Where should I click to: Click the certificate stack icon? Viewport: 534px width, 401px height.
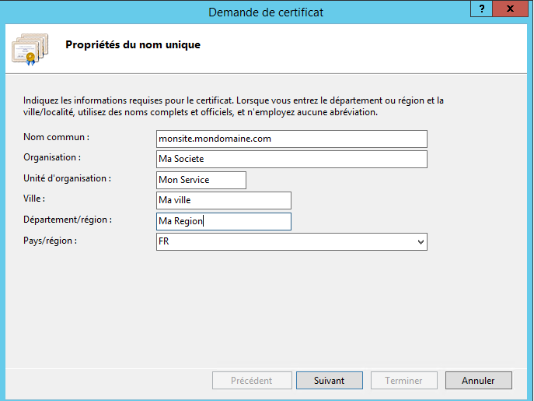tap(30, 49)
